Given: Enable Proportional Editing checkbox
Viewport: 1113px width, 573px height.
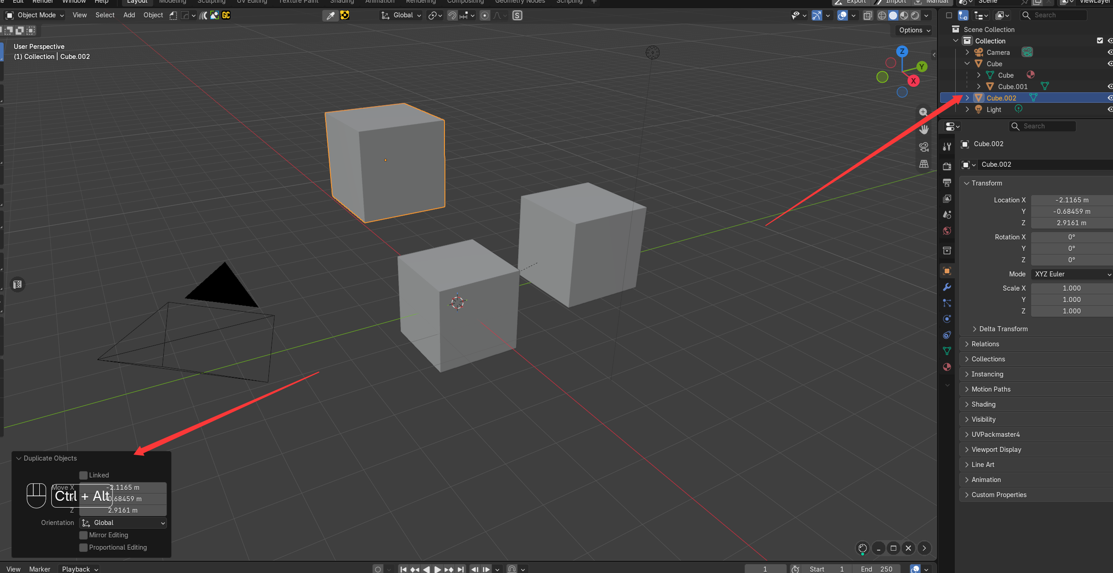Looking at the screenshot, I should click(x=83, y=547).
